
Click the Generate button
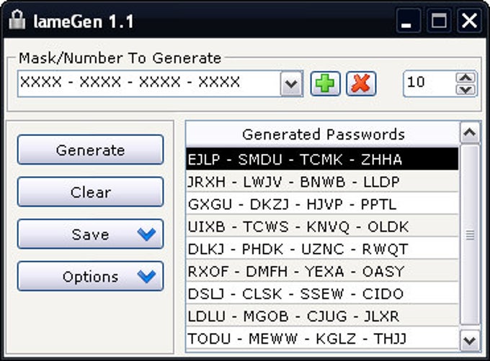tap(90, 150)
